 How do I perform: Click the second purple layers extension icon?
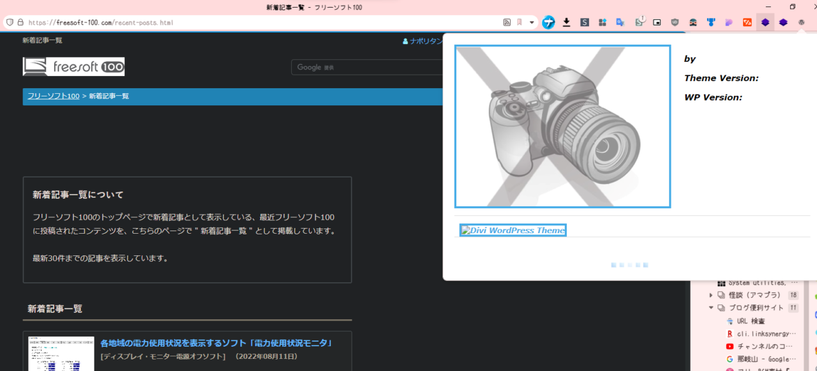pos(783,22)
